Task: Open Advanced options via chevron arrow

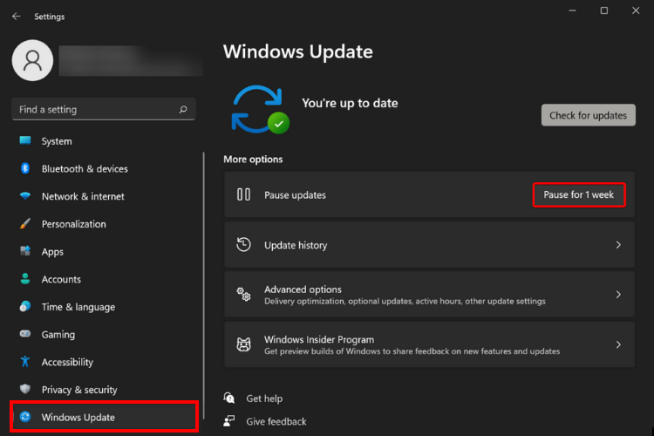Action: 618,295
